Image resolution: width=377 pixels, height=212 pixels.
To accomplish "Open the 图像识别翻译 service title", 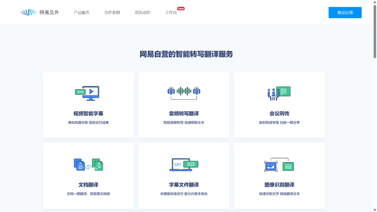I will coord(279,185).
